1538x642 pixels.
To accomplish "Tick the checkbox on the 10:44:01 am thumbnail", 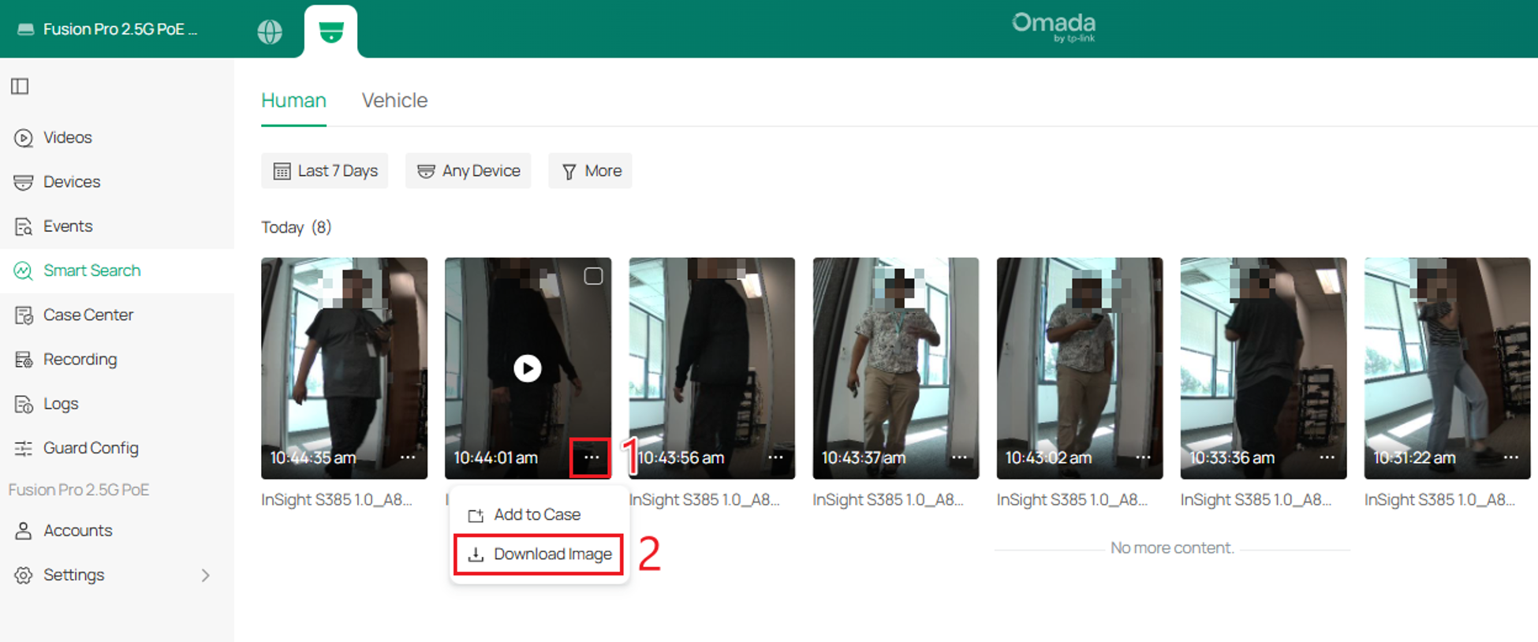I will tap(593, 276).
